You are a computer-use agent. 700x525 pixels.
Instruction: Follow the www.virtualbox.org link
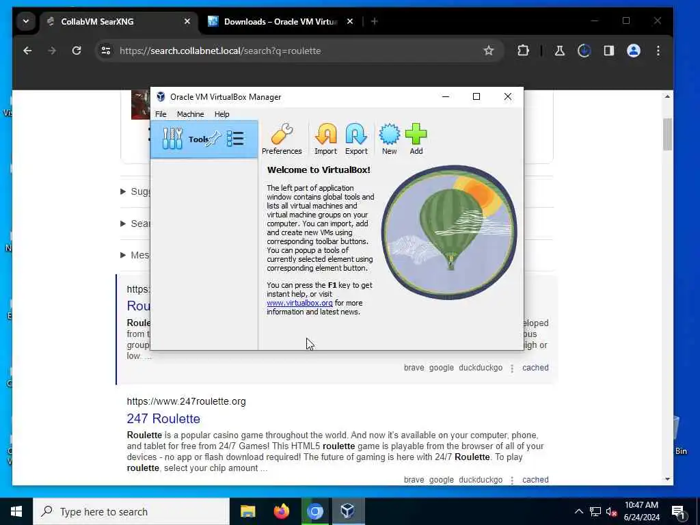pos(299,303)
